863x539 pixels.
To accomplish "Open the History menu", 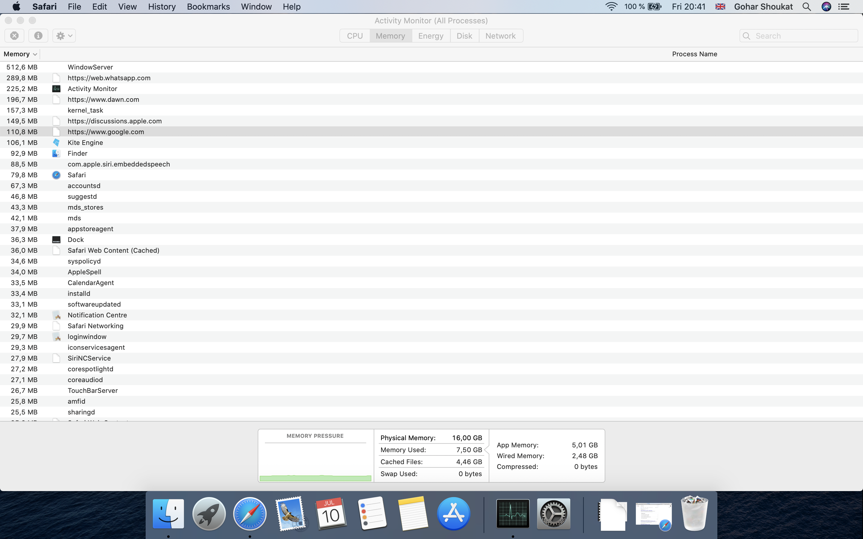I will tap(162, 6).
